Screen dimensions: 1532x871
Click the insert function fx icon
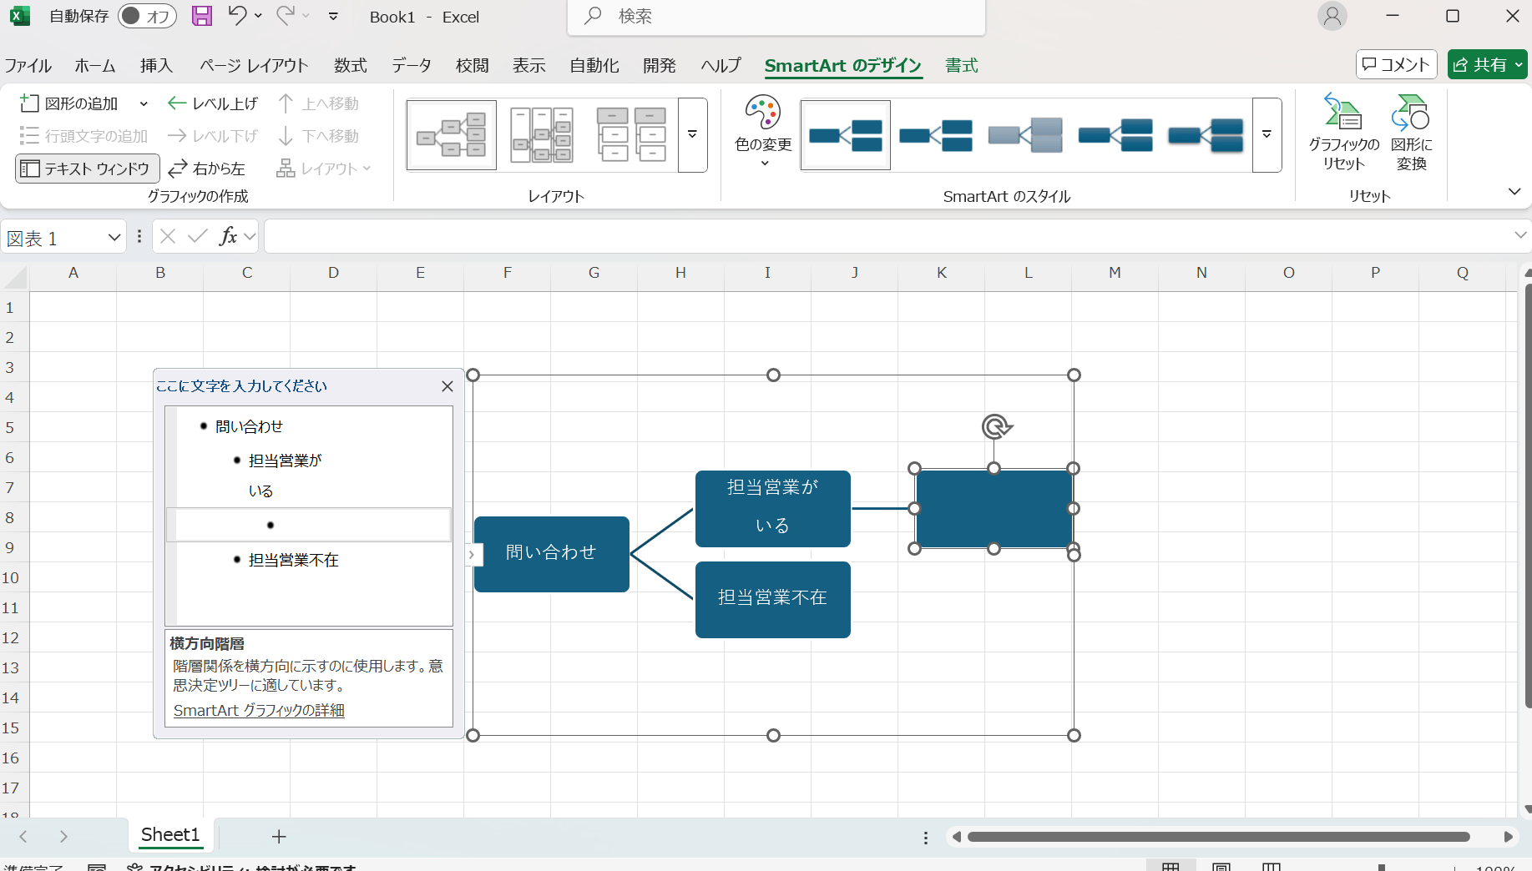[x=227, y=237]
